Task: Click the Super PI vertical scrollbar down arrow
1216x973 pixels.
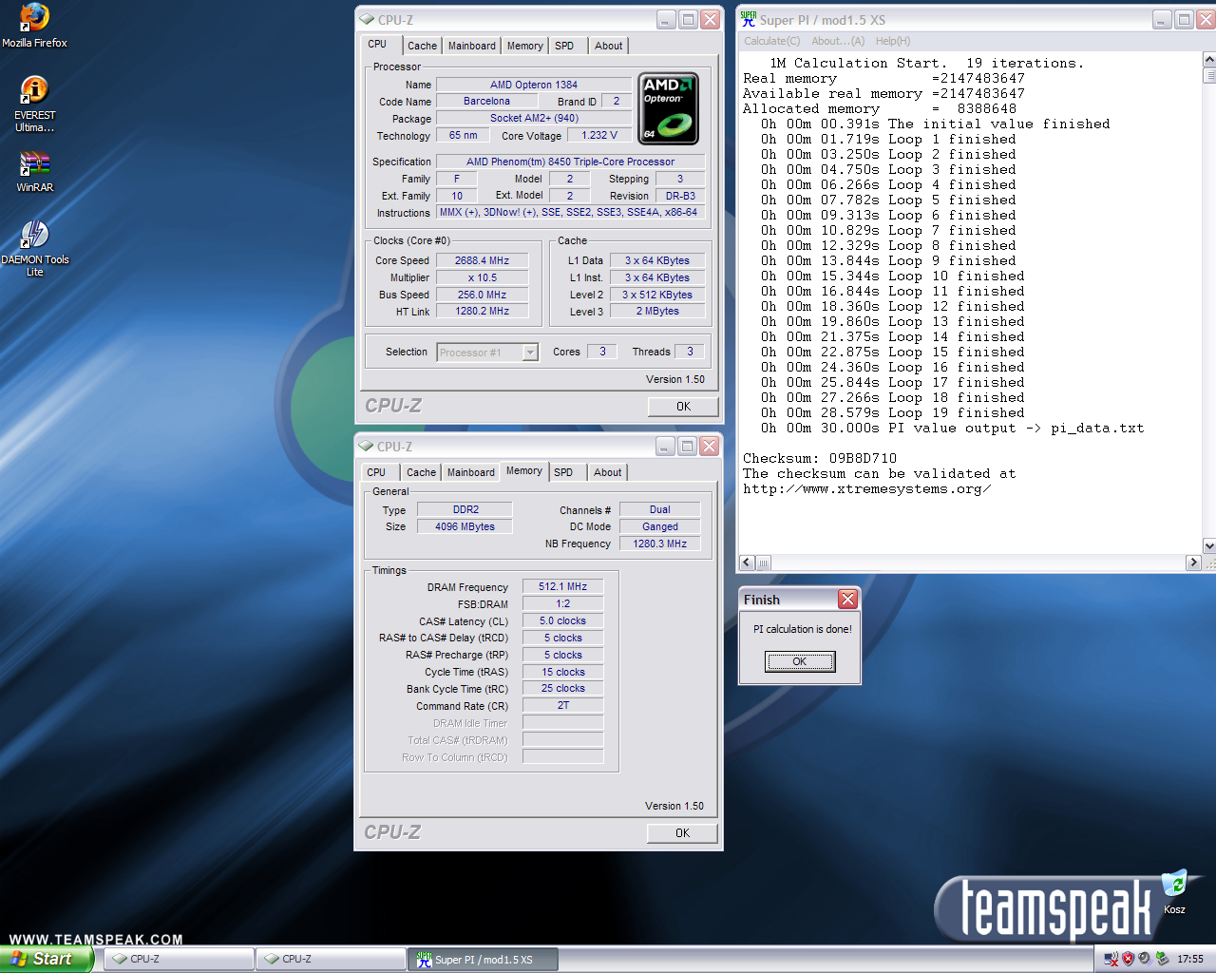Action: (x=1209, y=546)
